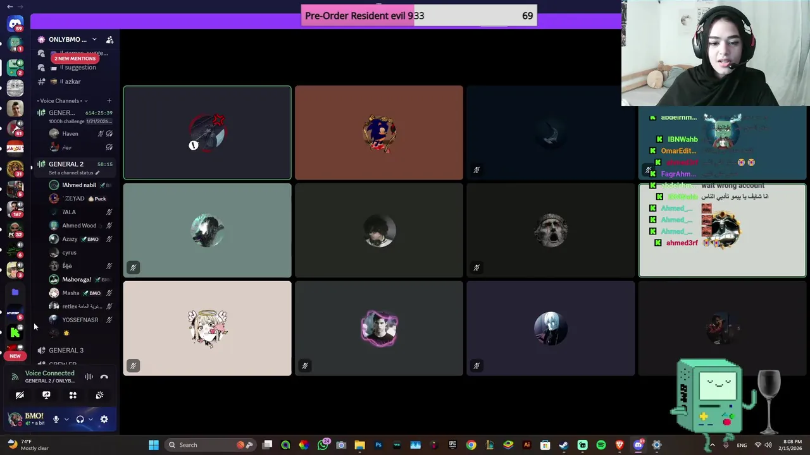Focus the white-haired avatar participant tile
The width and height of the screenshot is (810, 455).
pos(551,329)
